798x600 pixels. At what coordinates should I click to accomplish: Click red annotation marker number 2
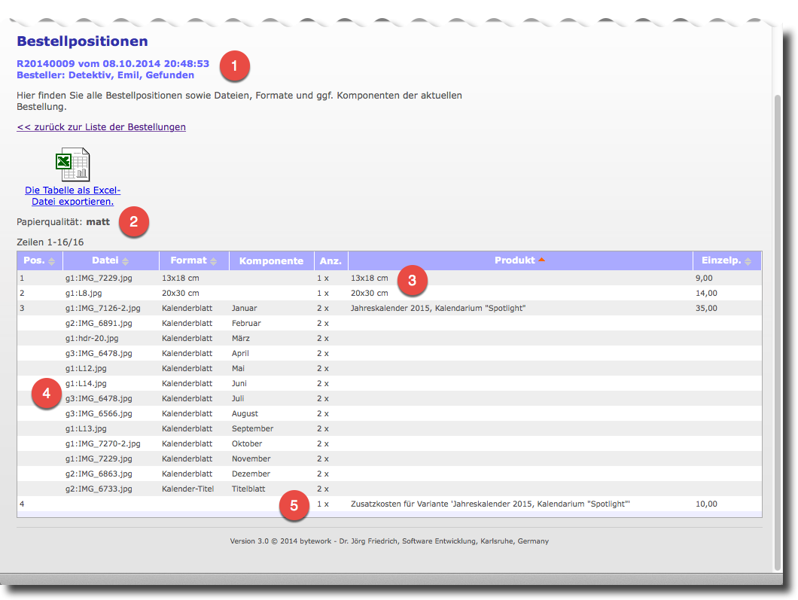[x=133, y=222]
